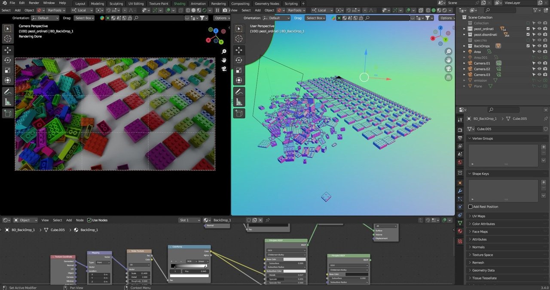Expand the Camera.02 tree item
550x290 pixels.
[x=464, y=69]
